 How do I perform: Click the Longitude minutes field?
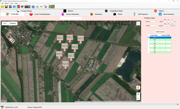(x=168, y=26)
